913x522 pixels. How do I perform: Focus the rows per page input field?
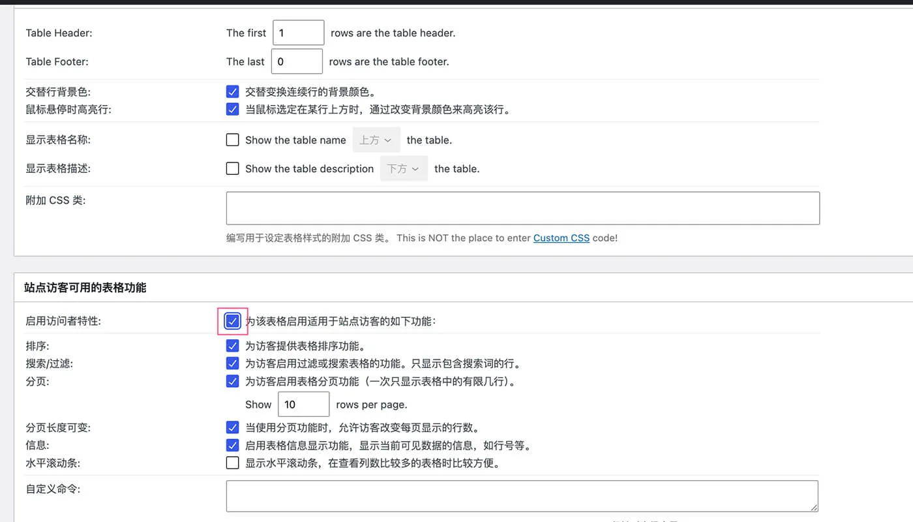(303, 404)
